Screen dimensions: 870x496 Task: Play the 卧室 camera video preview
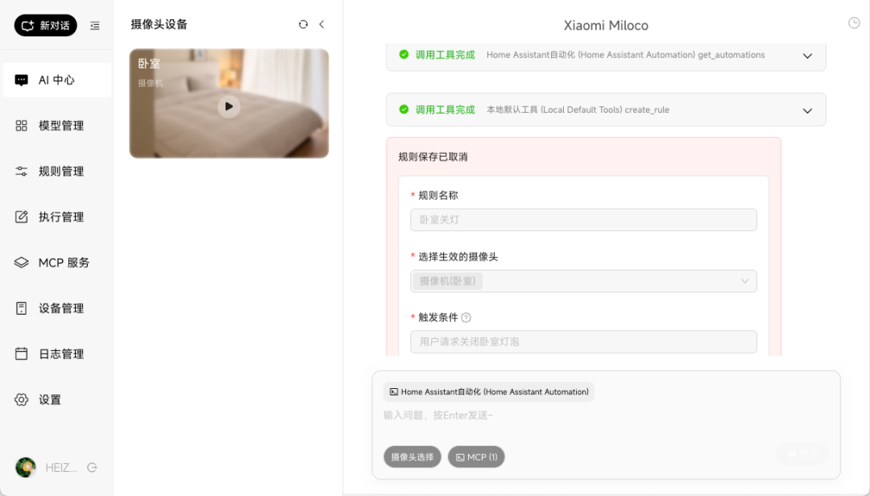(x=229, y=106)
